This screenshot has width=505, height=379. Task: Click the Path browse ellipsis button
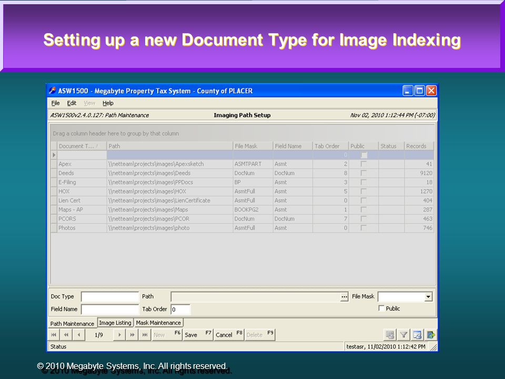[x=344, y=297]
